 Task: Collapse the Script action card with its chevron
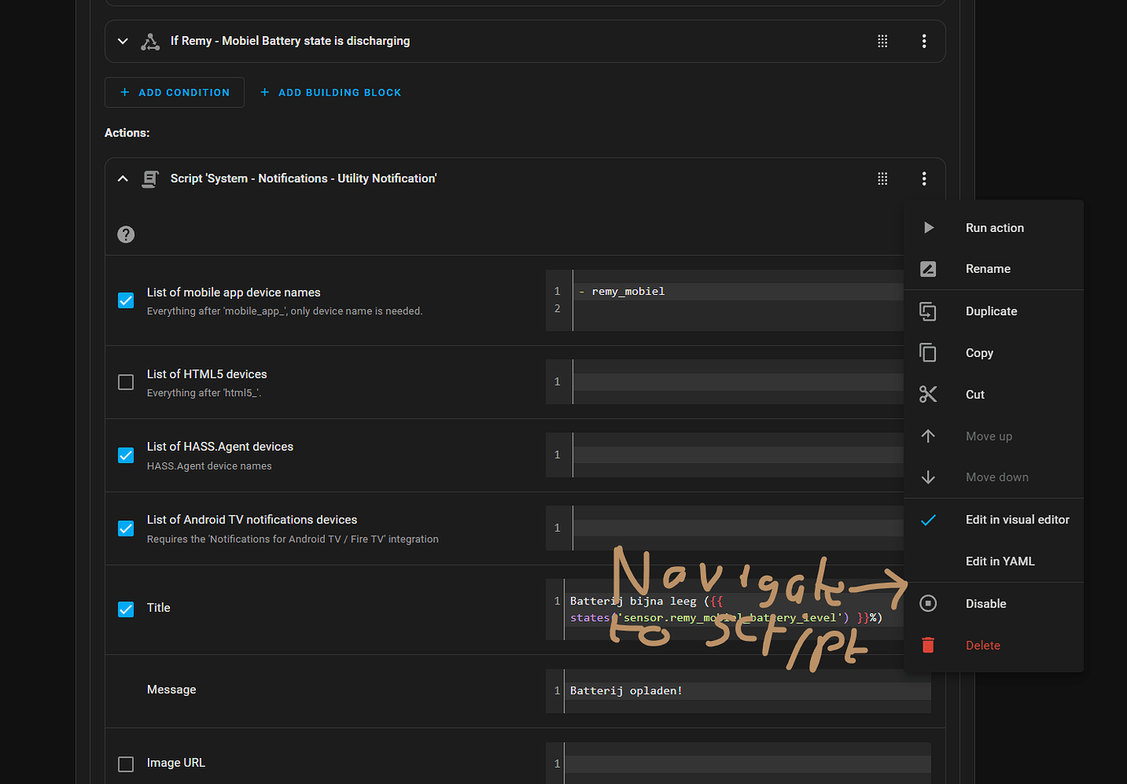[122, 178]
